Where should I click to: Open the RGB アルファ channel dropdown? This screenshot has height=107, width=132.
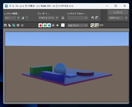click(78, 25)
